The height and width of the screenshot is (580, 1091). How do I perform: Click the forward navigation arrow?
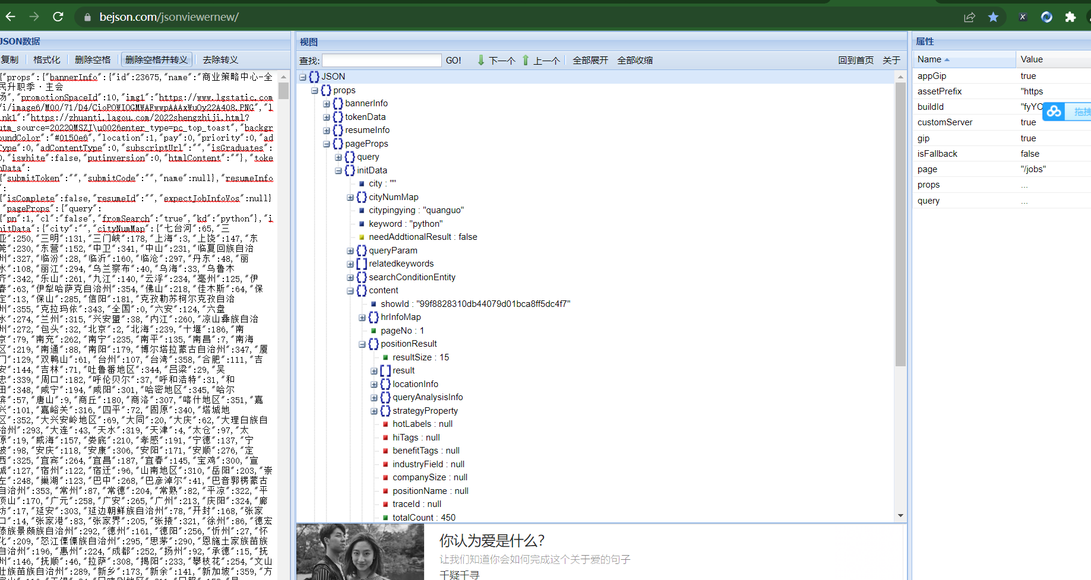tap(34, 17)
